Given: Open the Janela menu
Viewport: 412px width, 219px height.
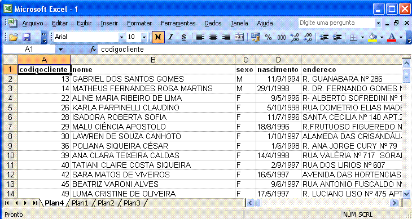Looking at the screenshot, I should [x=239, y=23].
